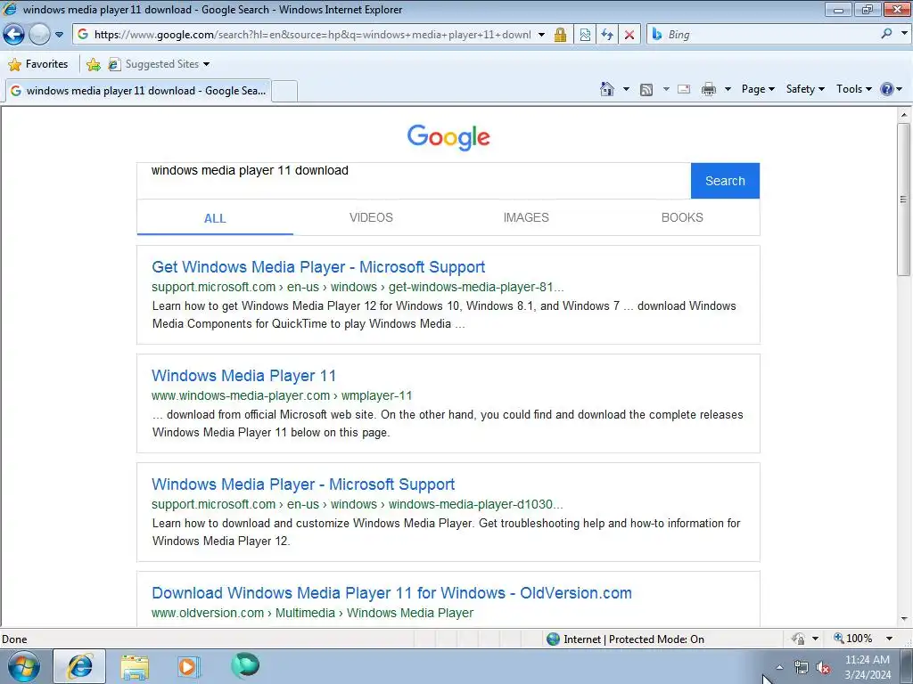
Task: Open the Favorites star button
Action: (x=38, y=64)
